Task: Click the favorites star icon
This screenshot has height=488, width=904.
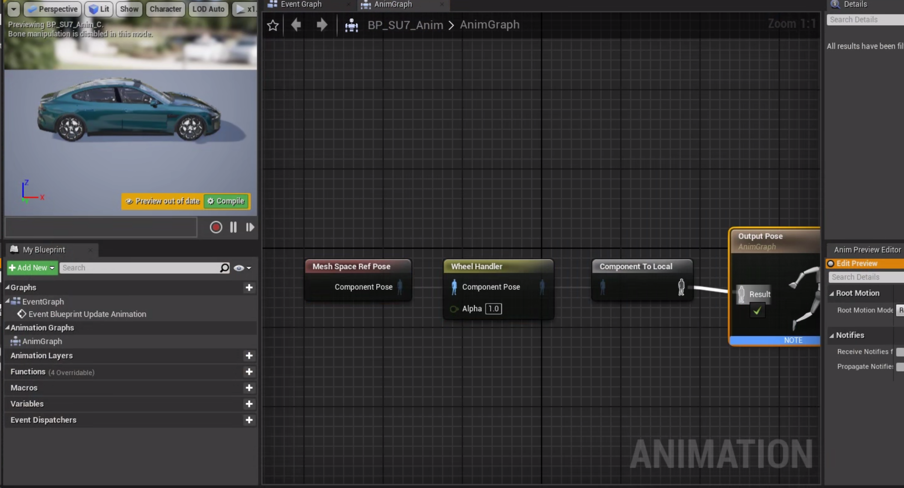Action: 273,25
